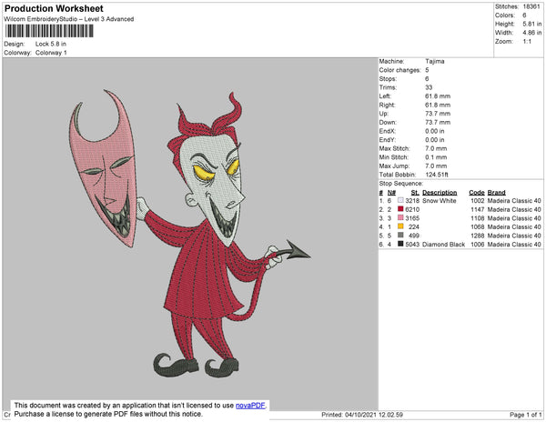
Task: Click the thread code 1002
Action: [x=478, y=201]
